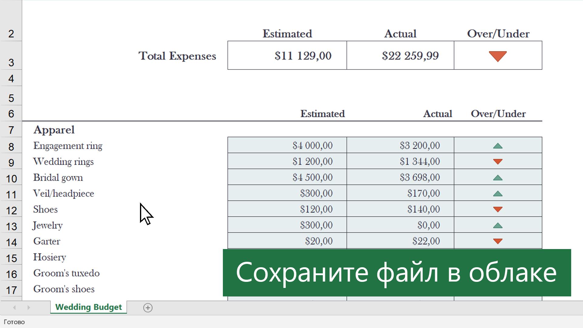Click Veil/headpiece green up indicator
The image size is (583, 328).
[498, 193]
